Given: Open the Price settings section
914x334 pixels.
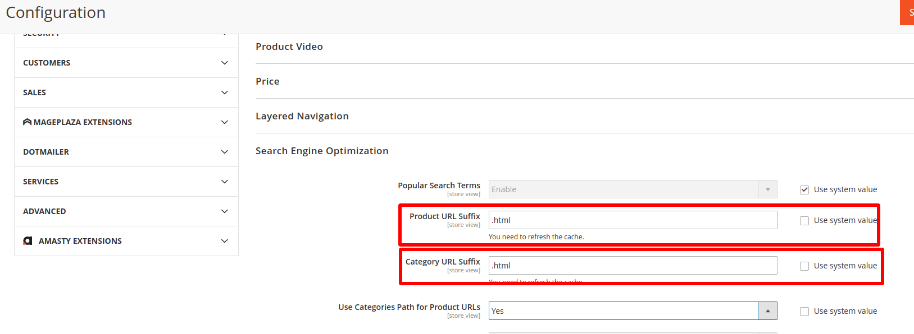Looking at the screenshot, I should tap(267, 82).
